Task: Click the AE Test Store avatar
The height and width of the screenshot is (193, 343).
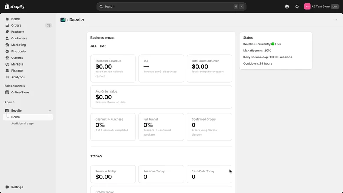Action: pos(307,6)
